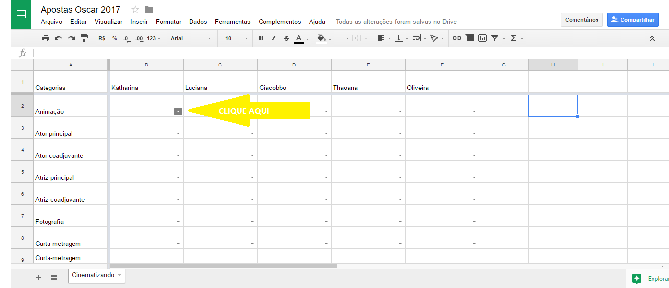
Task: Open the Complementos menu
Action: coord(280,22)
